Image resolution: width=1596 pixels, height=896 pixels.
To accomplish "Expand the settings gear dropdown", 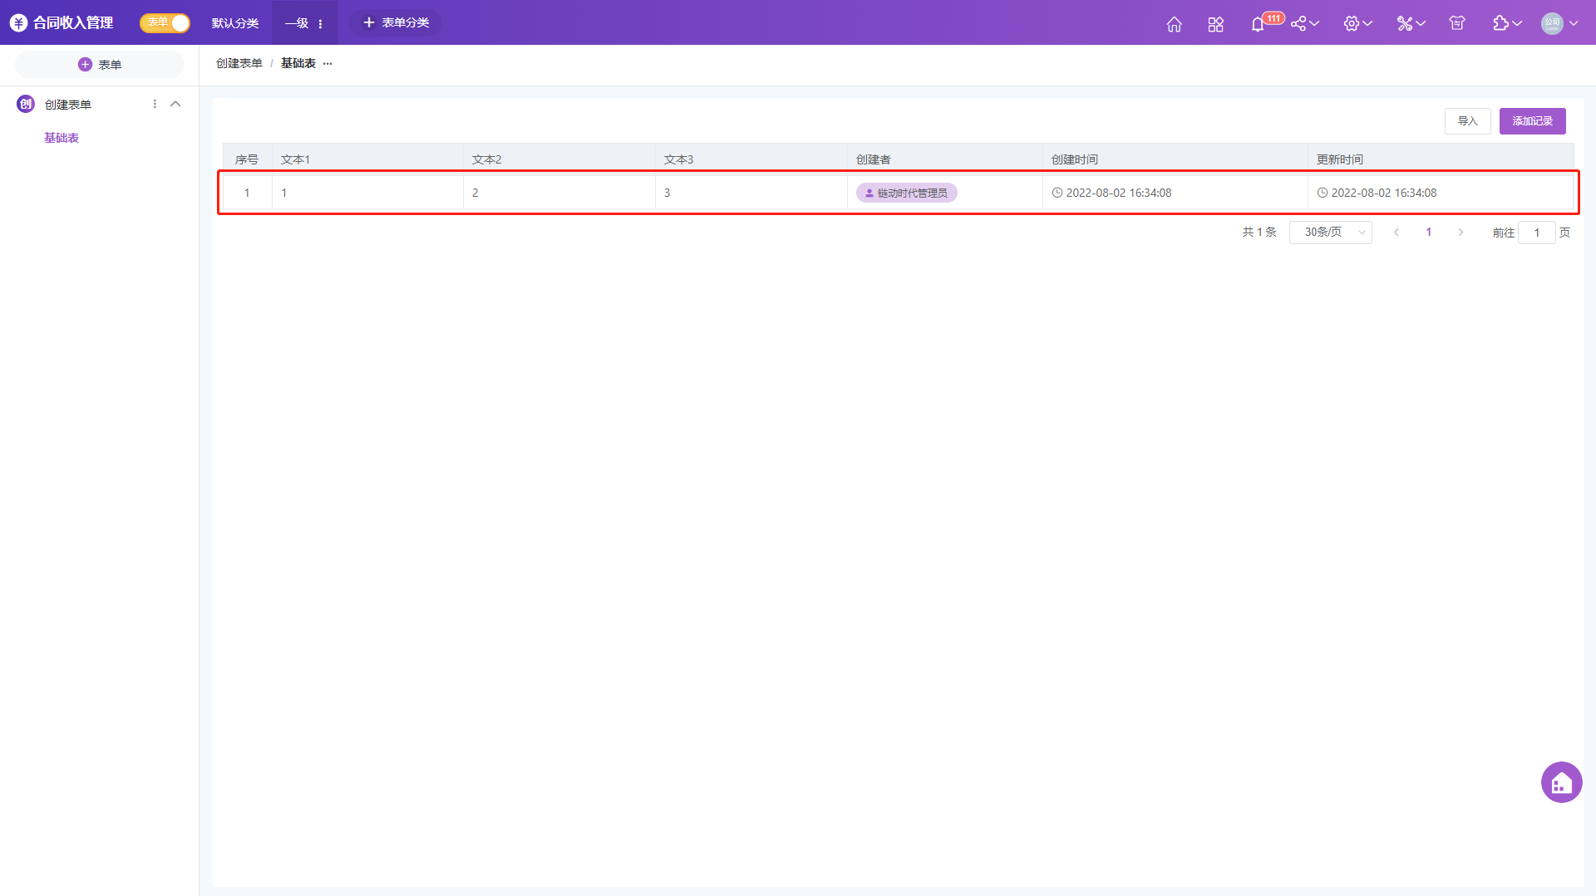I will (1357, 23).
